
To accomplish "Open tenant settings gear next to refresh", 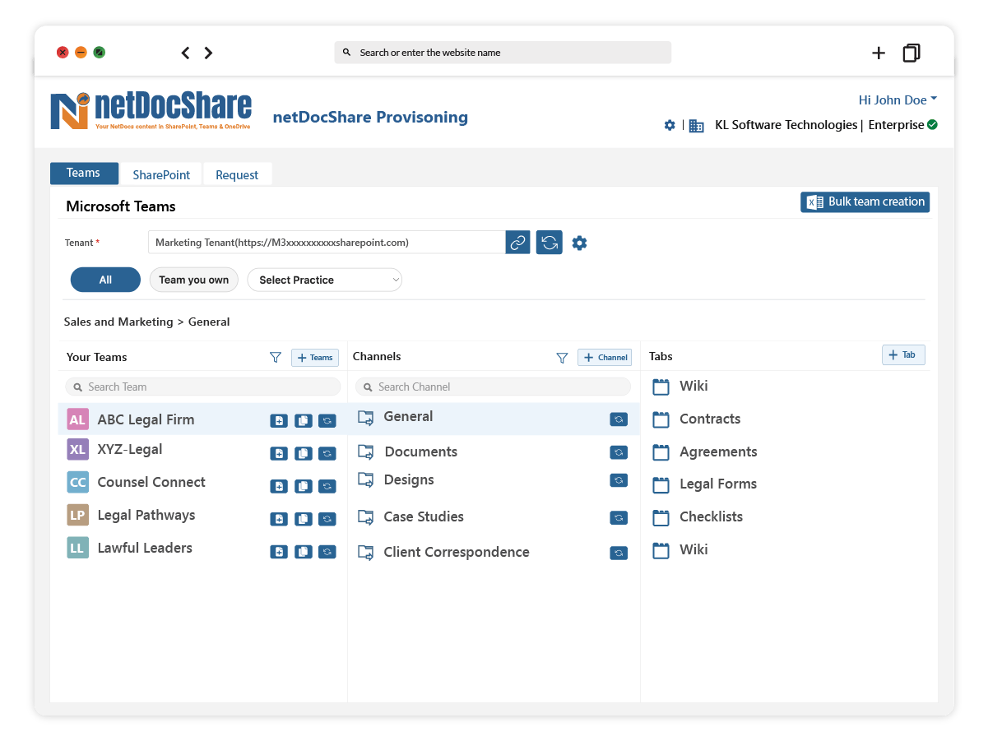I will pos(580,243).
